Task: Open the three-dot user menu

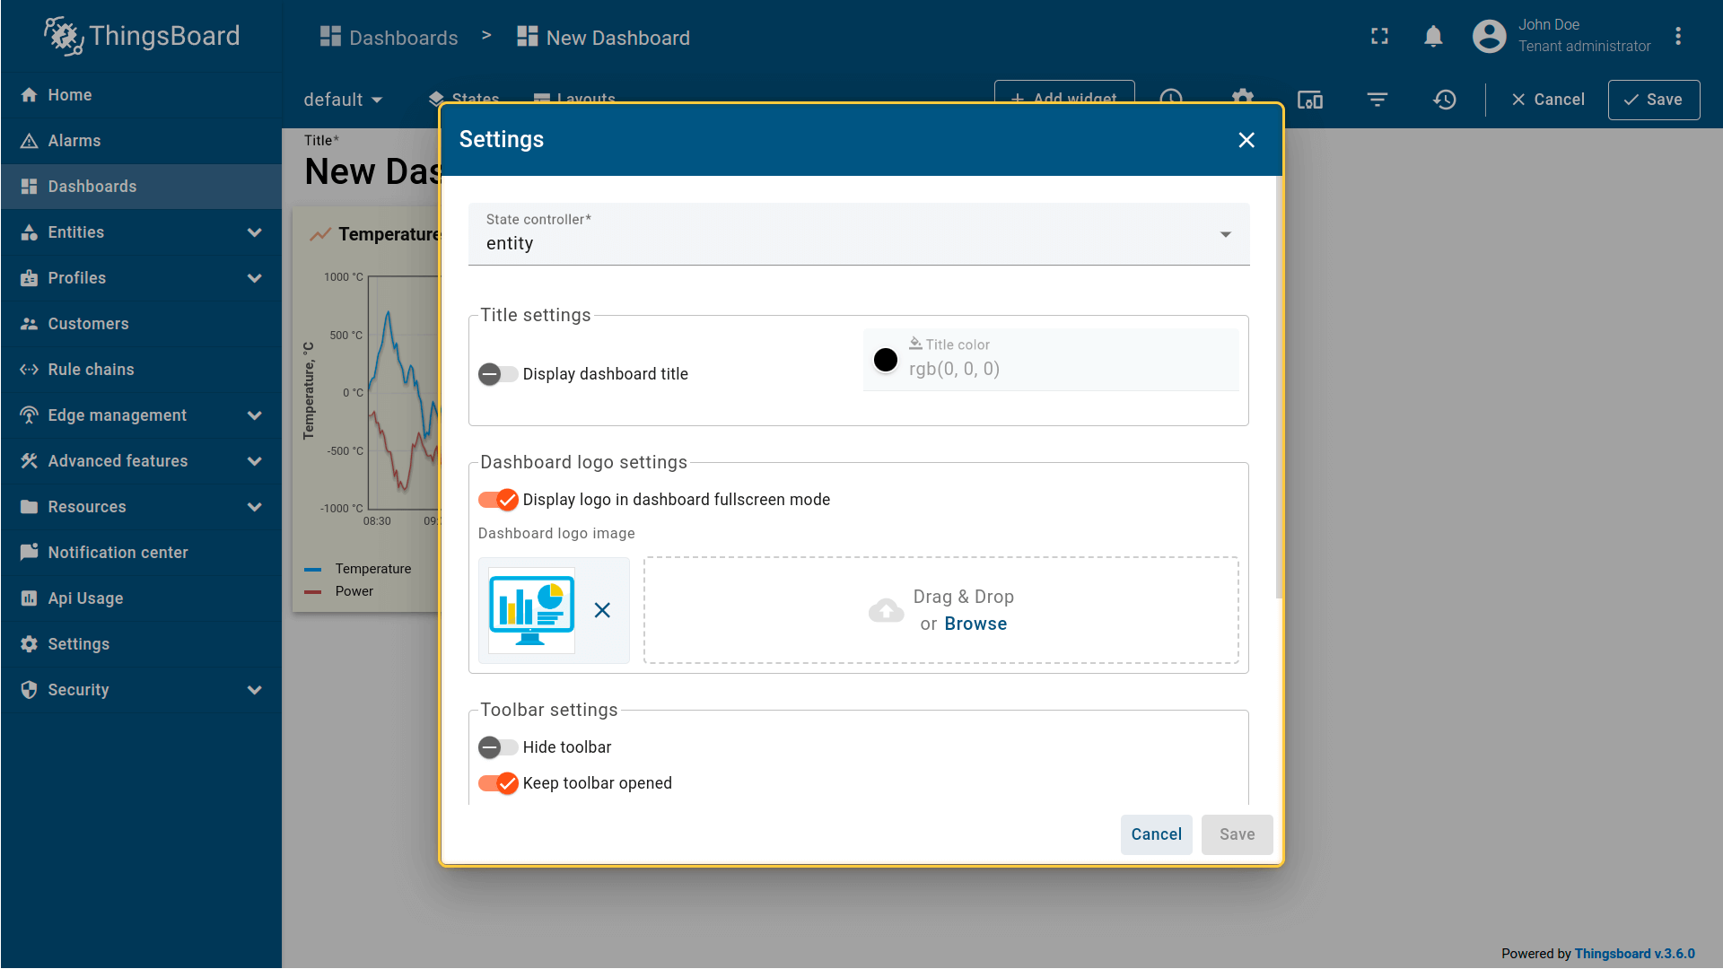Action: tap(1678, 37)
